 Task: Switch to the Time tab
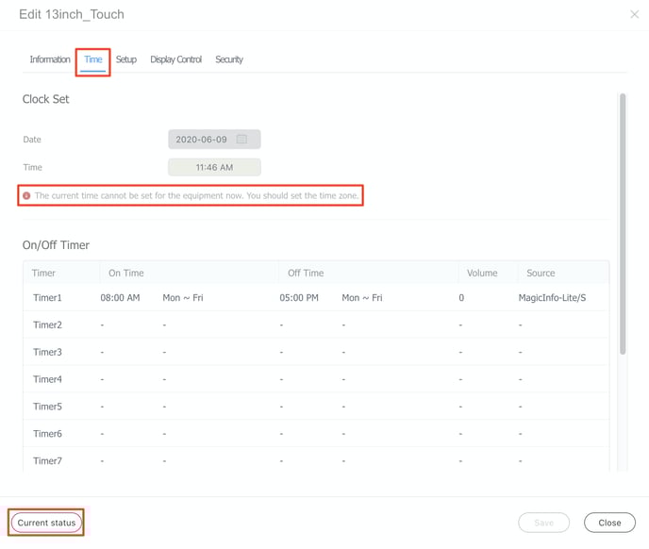93,59
